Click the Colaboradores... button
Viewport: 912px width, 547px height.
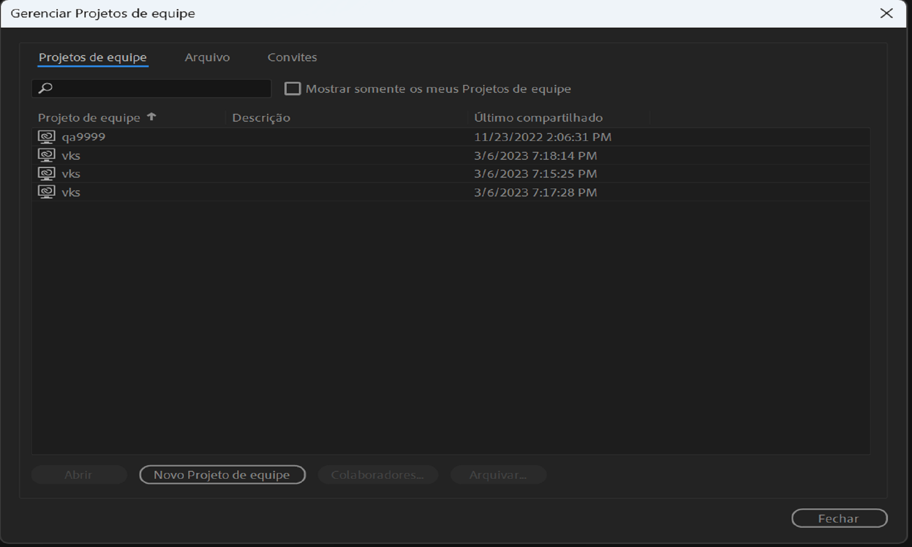click(377, 475)
